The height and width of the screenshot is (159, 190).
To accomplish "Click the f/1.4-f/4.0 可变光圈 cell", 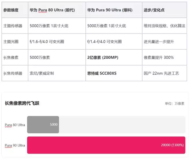I will point(104,42).
